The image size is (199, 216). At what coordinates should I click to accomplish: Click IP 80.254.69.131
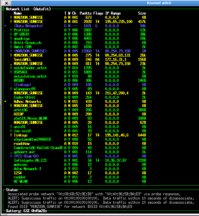pos(118,55)
